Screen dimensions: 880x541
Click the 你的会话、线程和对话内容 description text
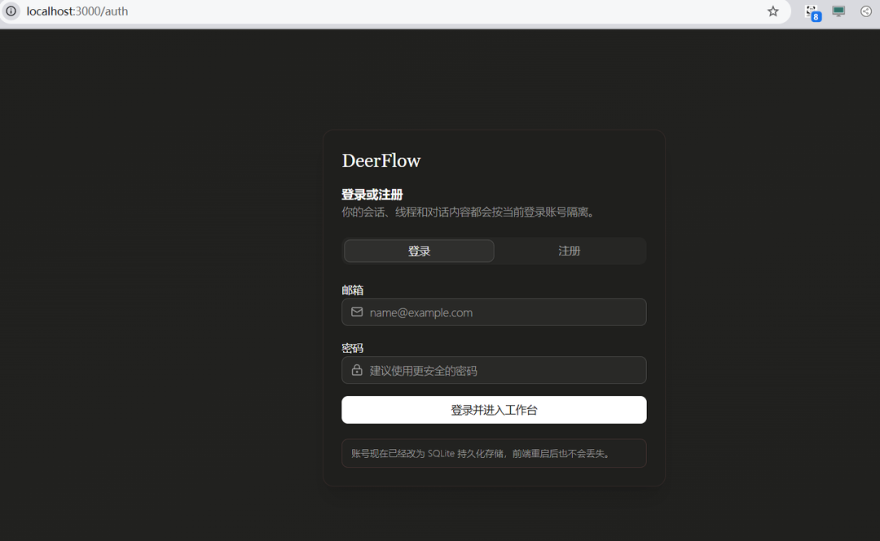[469, 212]
